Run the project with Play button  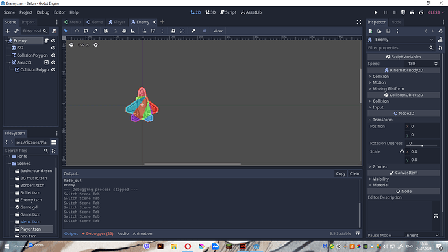coord(376,12)
